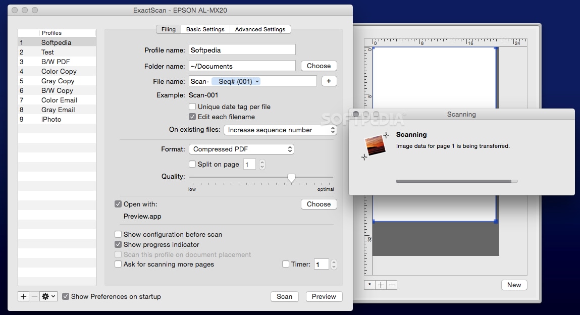Select the iPhoto profile
This screenshot has width=580, height=315.
(x=57, y=120)
